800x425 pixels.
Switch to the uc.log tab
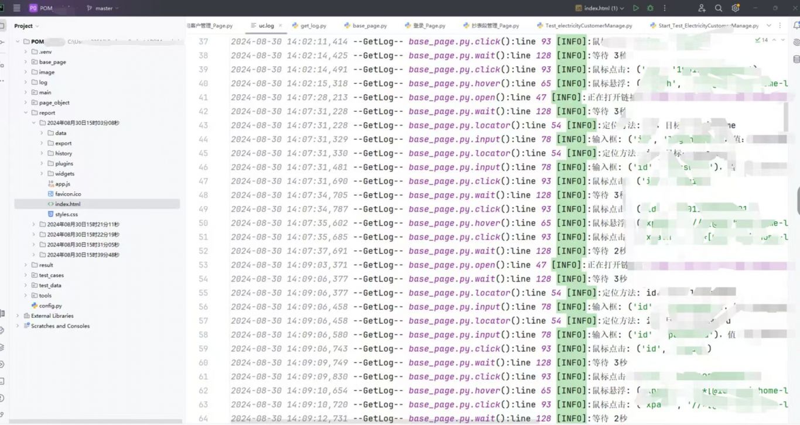pos(266,26)
